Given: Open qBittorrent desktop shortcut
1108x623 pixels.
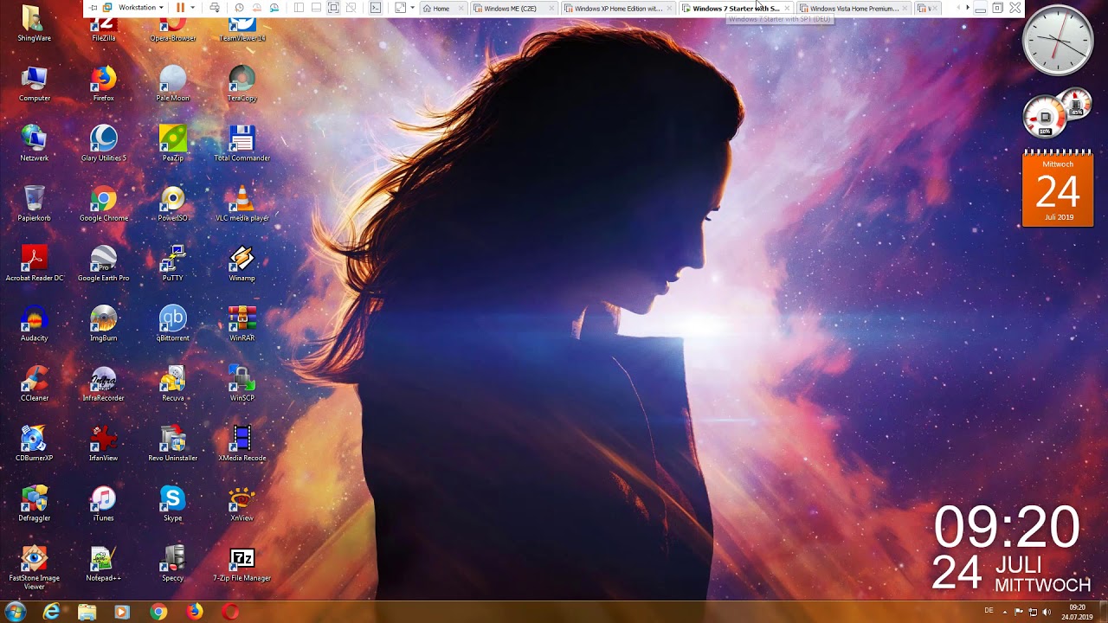Looking at the screenshot, I should click(172, 324).
